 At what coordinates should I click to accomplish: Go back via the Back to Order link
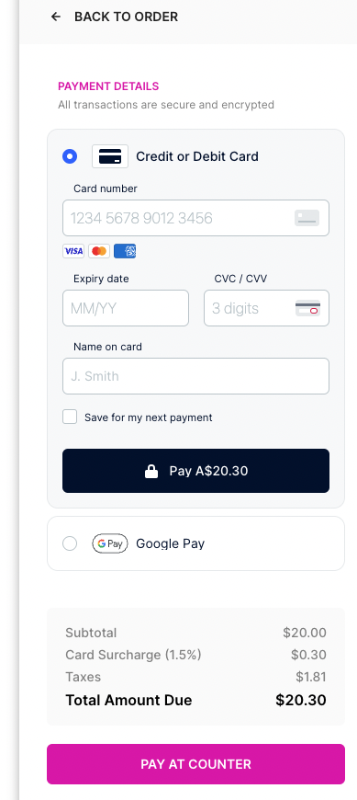pyautogui.click(x=115, y=17)
